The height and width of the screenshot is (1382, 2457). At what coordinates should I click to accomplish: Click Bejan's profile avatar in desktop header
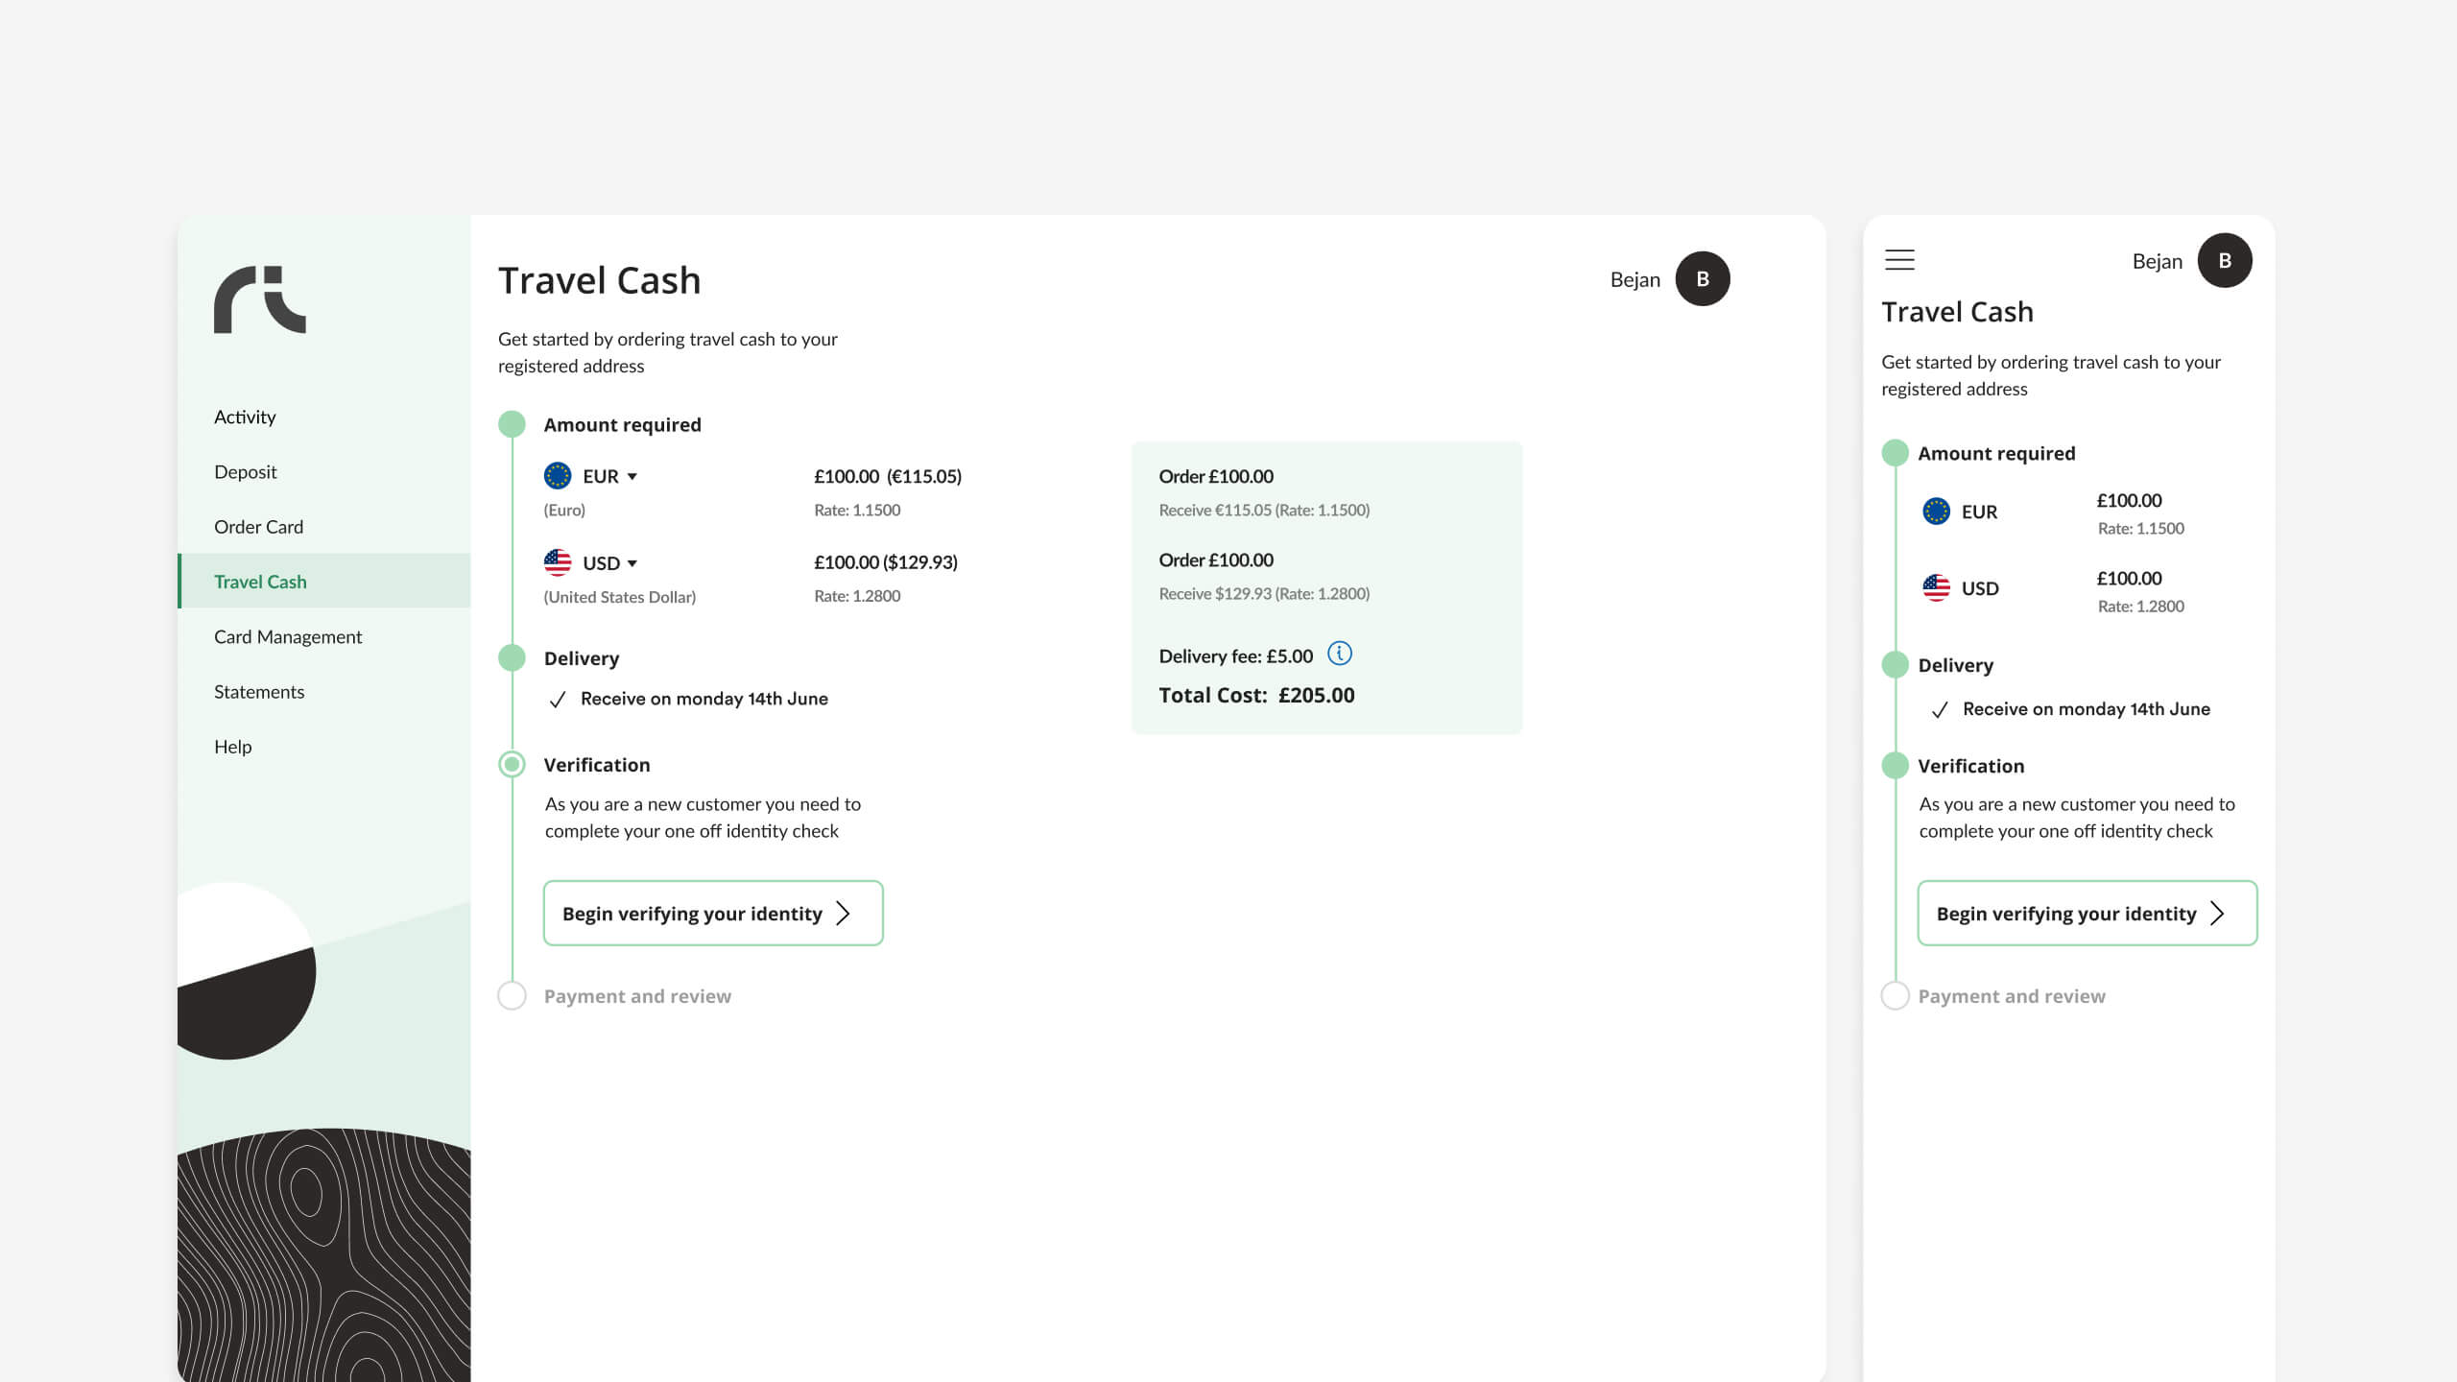1702,279
